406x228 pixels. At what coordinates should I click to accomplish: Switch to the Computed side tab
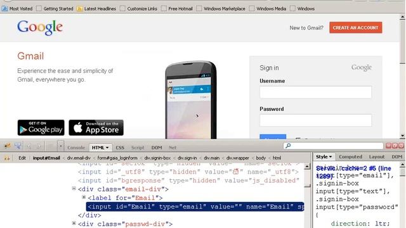[x=350, y=156]
